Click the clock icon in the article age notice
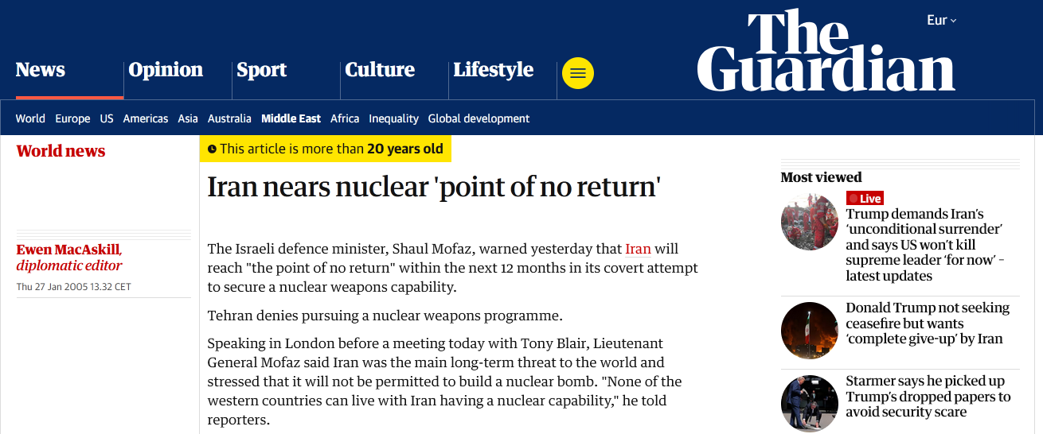The image size is (1043, 434). pos(212,149)
